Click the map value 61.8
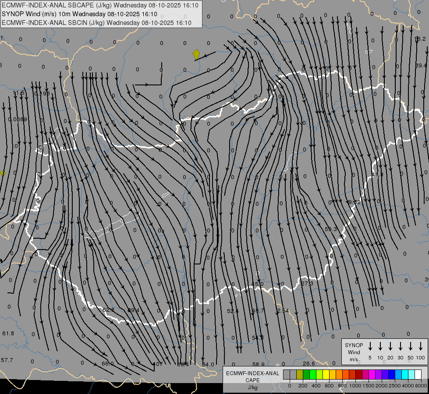 [x=8, y=333]
